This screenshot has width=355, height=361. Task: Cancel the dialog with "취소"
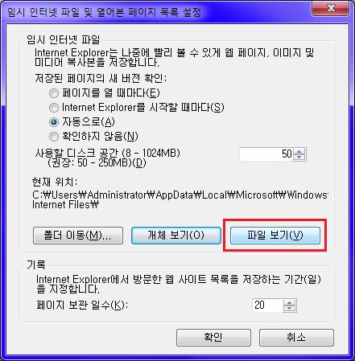coord(296,338)
